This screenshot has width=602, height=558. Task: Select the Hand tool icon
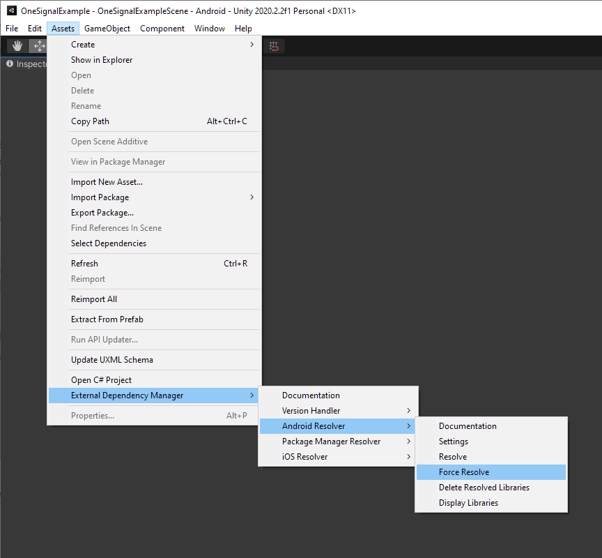(17, 46)
